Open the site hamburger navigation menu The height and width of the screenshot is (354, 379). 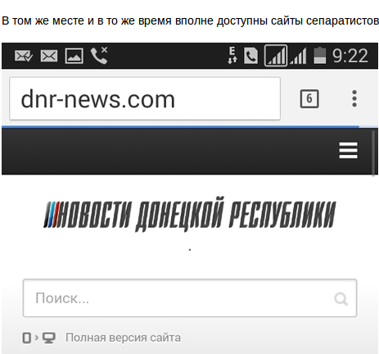point(348,150)
